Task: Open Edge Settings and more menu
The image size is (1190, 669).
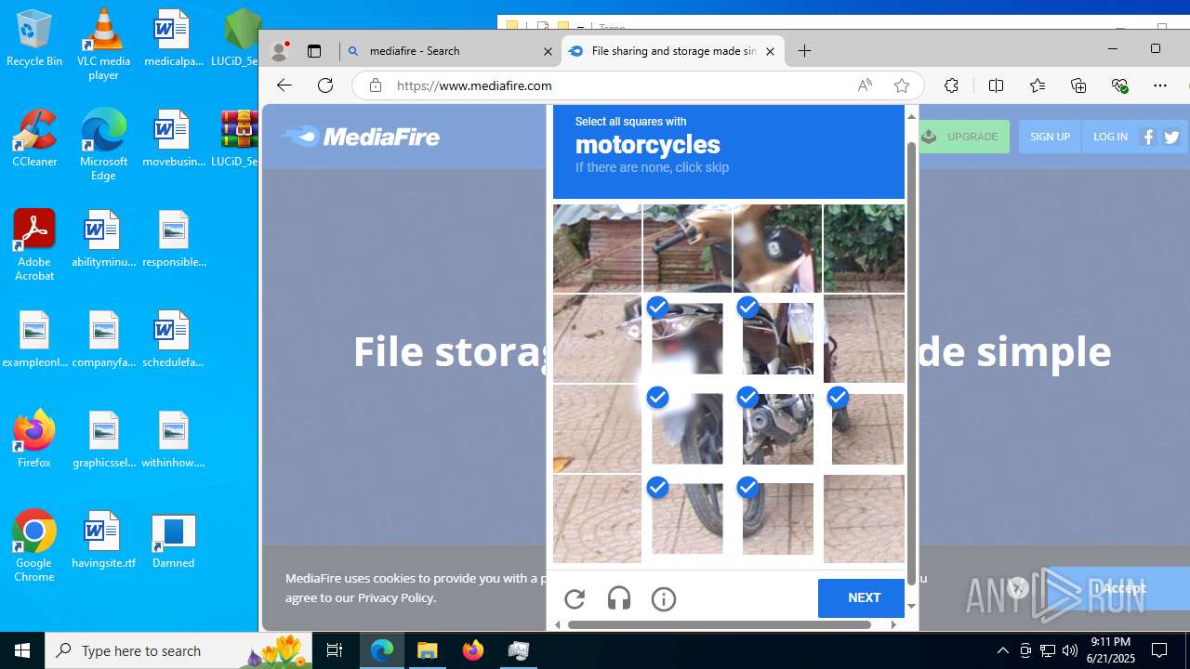Action: click(1160, 85)
